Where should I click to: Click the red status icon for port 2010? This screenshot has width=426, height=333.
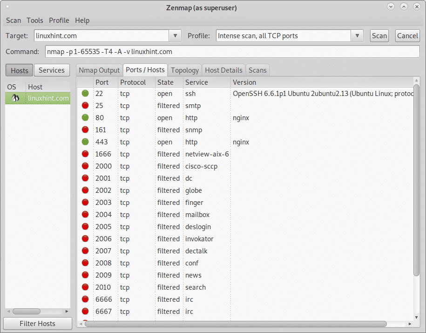(x=85, y=287)
